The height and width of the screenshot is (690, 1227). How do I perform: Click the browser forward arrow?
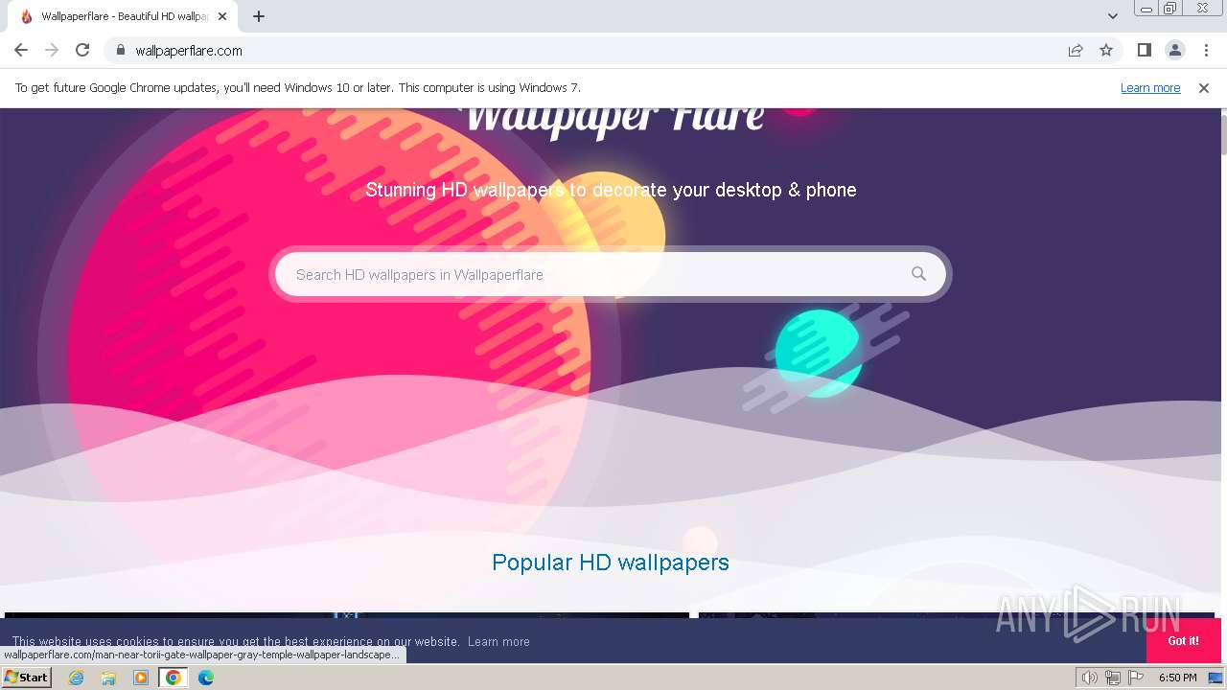(x=52, y=50)
